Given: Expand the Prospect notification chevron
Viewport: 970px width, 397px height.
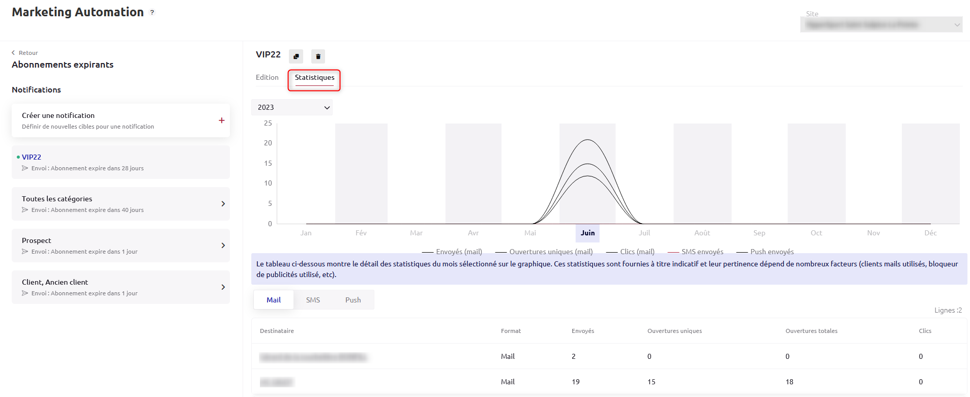Looking at the screenshot, I should pos(223,246).
